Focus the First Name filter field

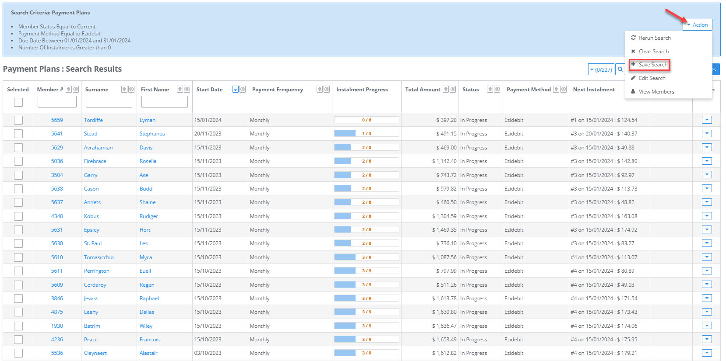(165, 102)
